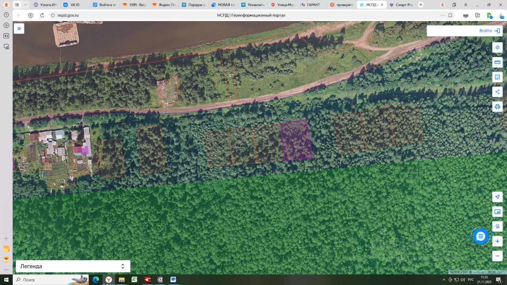Switch to the проверить tab
Image resolution: width=507 pixels, height=285 pixels.
pyautogui.click(x=341, y=5)
